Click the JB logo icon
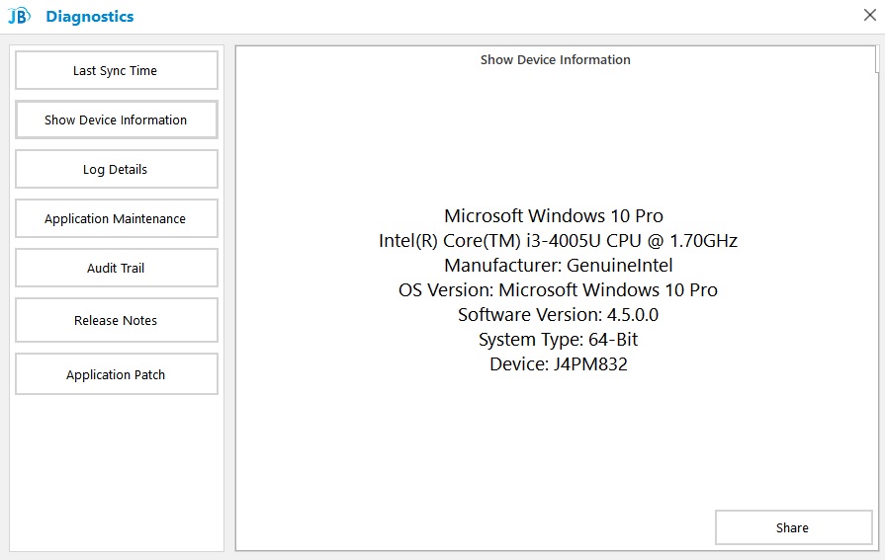Screen dimensions: 885x560 point(19,16)
